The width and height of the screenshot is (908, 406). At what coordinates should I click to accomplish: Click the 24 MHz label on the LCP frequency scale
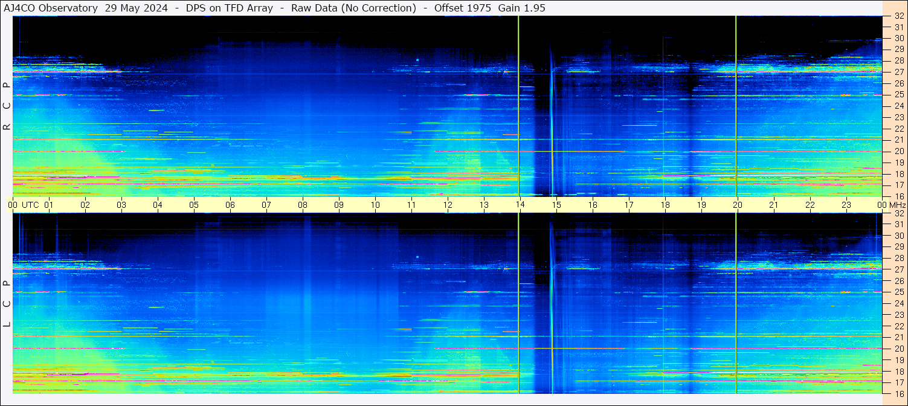tap(898, 303)
